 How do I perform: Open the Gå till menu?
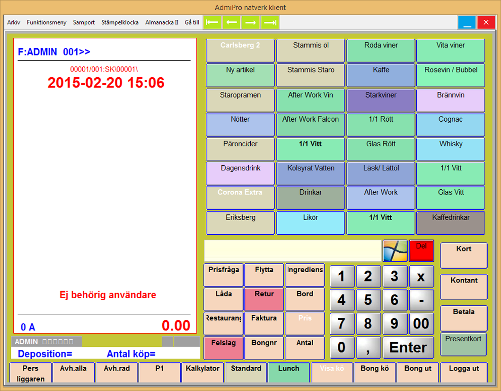pyautogui.click(x=192, y=22)
